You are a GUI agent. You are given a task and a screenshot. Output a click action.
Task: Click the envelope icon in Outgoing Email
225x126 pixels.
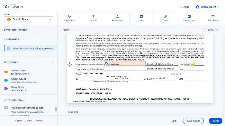[6, 108]
